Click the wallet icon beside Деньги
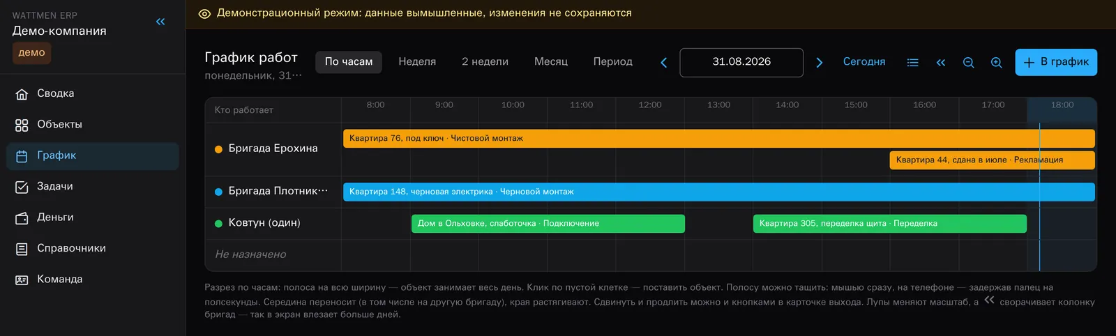This screenshot has width=1116, height=336. click(22, 218)
